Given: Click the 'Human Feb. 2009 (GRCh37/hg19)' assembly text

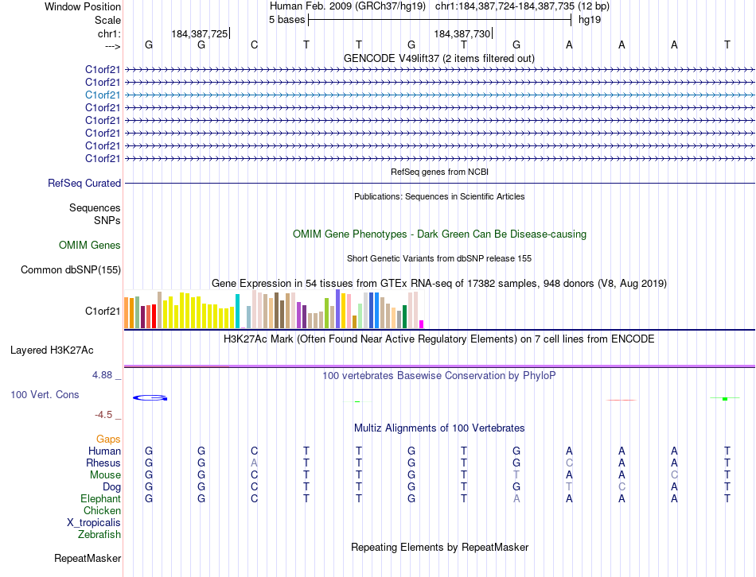Looking at the screenshot, I should pos(348,6).
